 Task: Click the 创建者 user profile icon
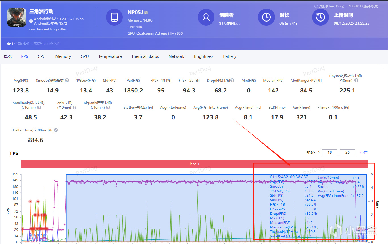pos(206,17)
